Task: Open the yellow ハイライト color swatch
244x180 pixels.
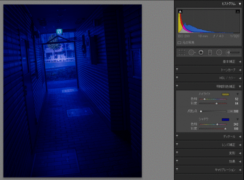Action: [x=225, y=94]
